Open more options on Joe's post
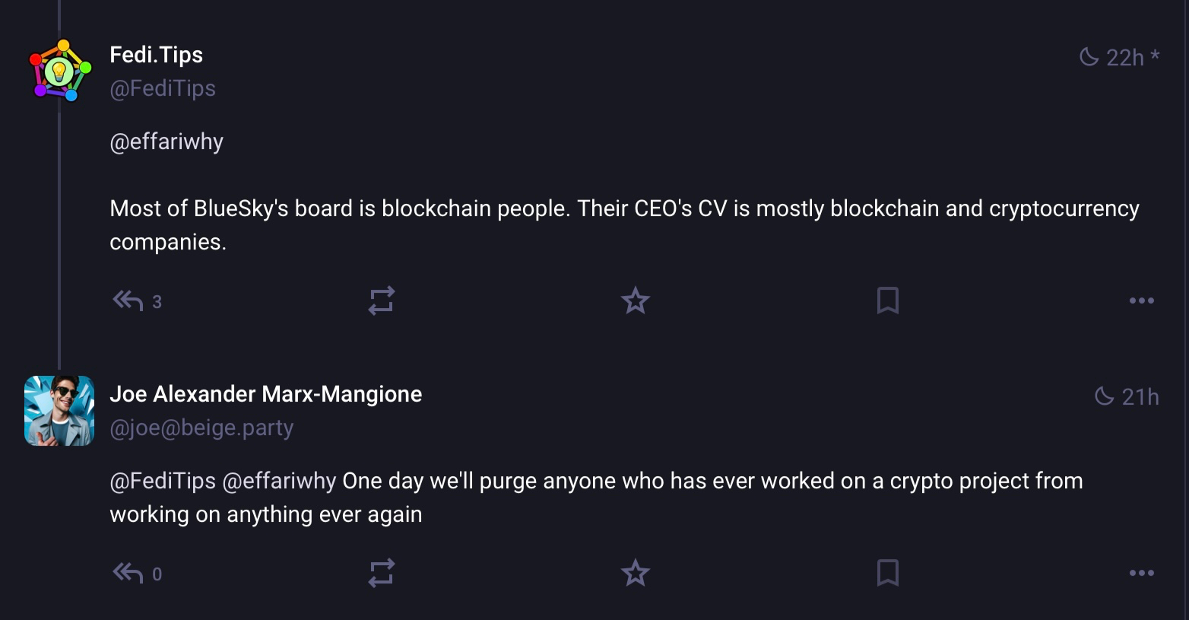Screen dimensions: 1189x620 click(x=1141, y=574)
